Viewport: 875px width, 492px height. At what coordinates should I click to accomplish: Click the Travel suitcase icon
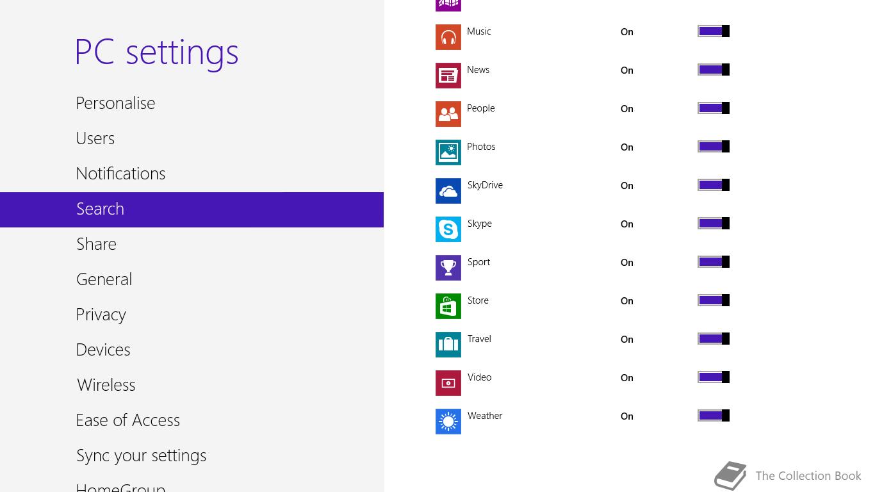pos(448,345)
